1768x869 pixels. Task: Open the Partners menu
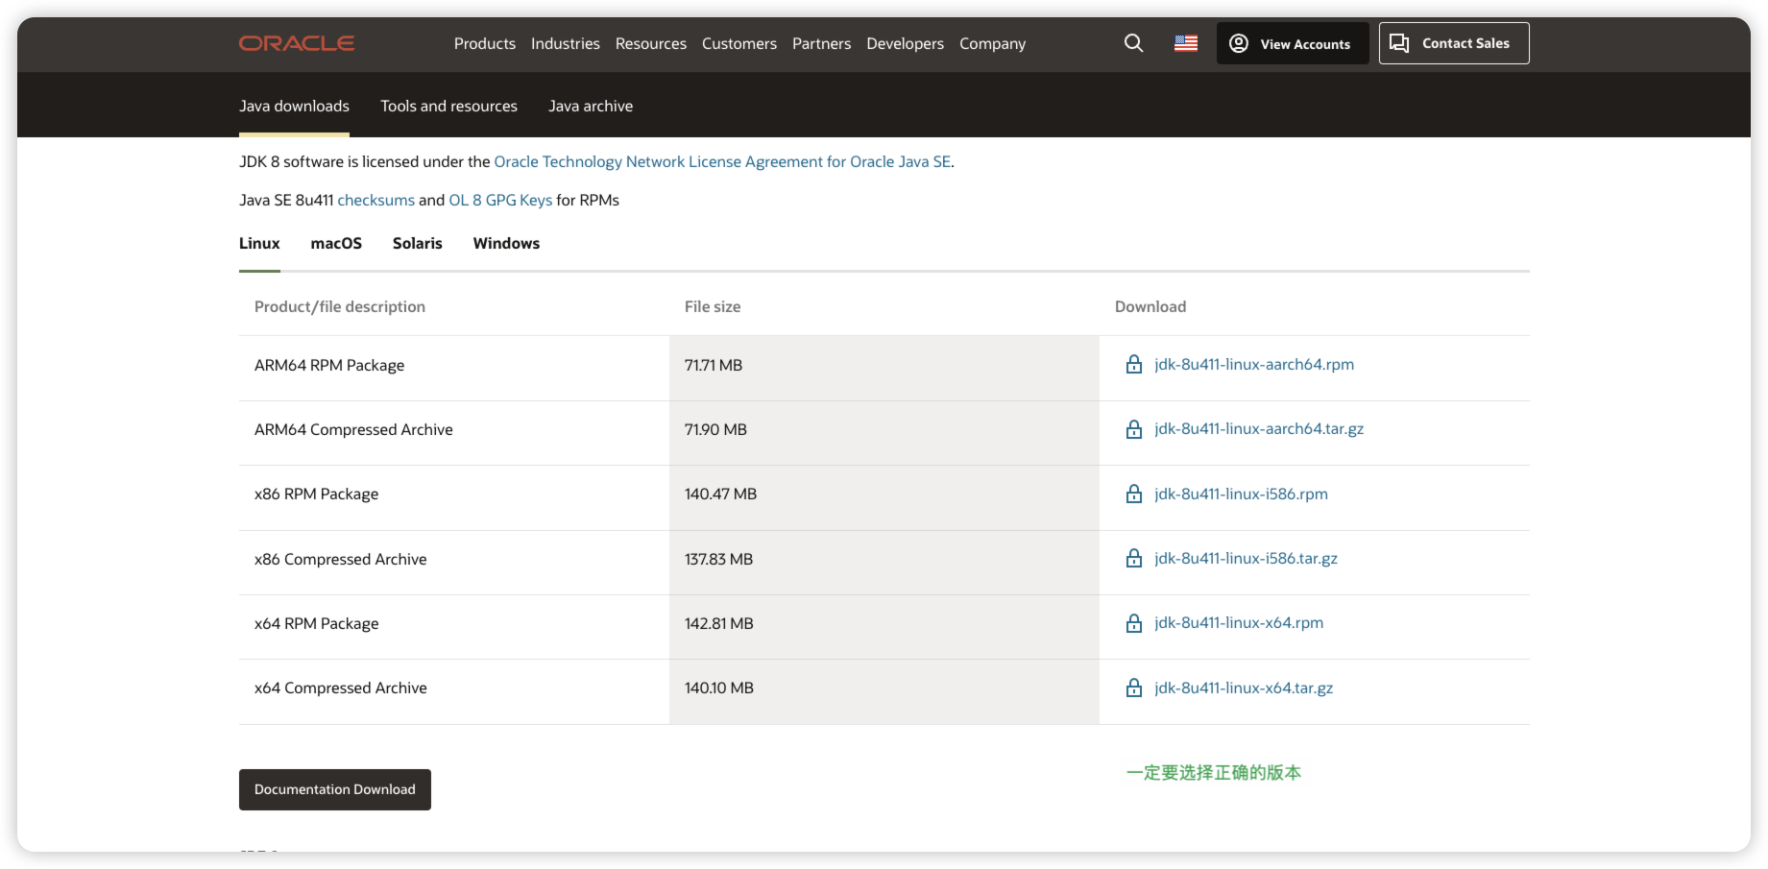[822, 43]
